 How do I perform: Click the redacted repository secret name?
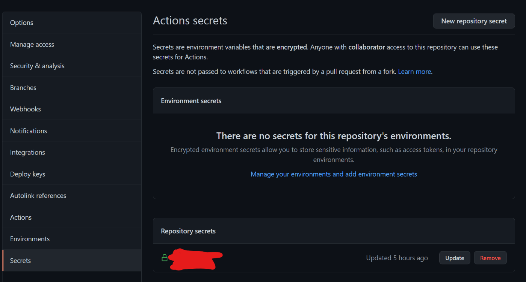(195, 259)
